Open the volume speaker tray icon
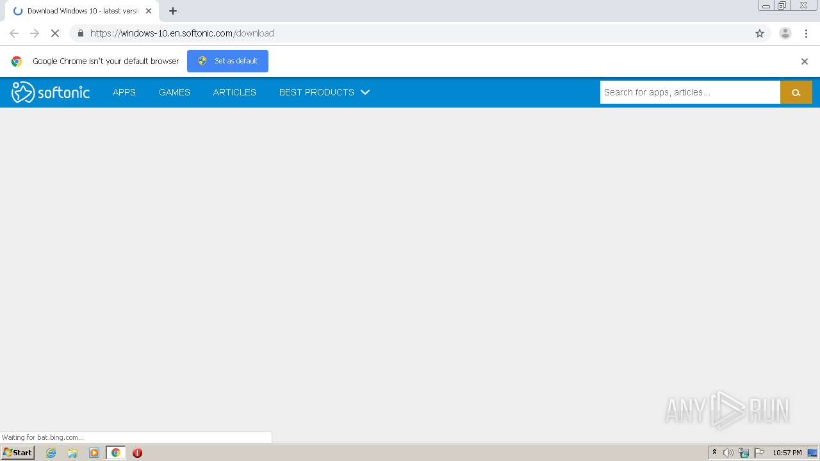820x461 pixels. [x=728, y=453]
